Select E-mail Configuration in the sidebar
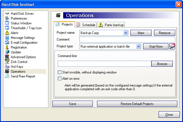 (24, 43)
